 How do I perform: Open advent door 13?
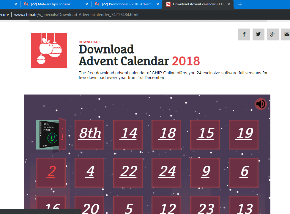[x=244, y=205]
